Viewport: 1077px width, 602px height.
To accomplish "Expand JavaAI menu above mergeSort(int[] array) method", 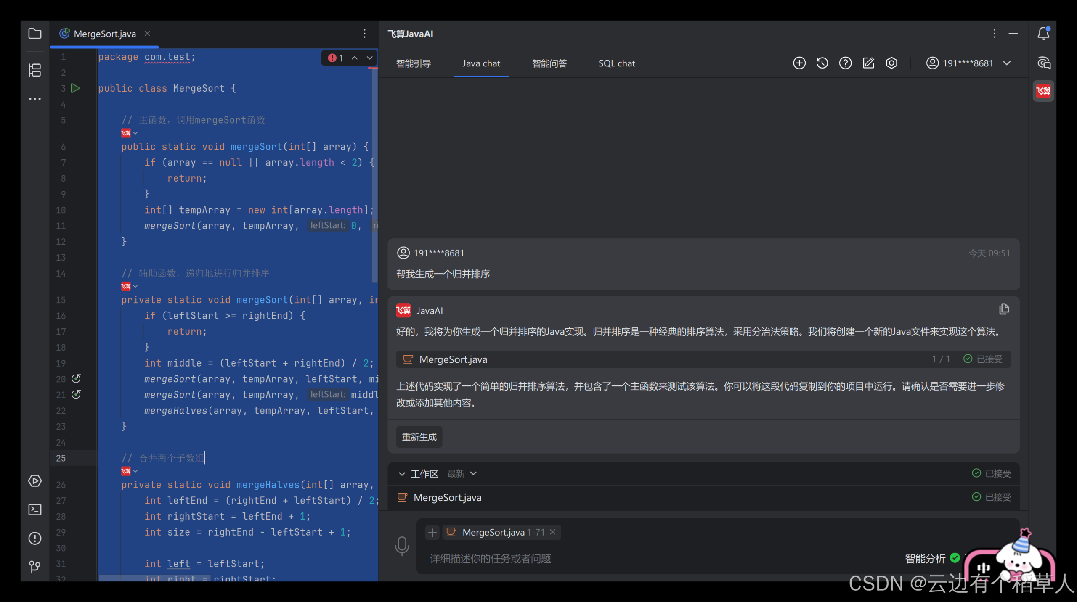I will 129,133.
